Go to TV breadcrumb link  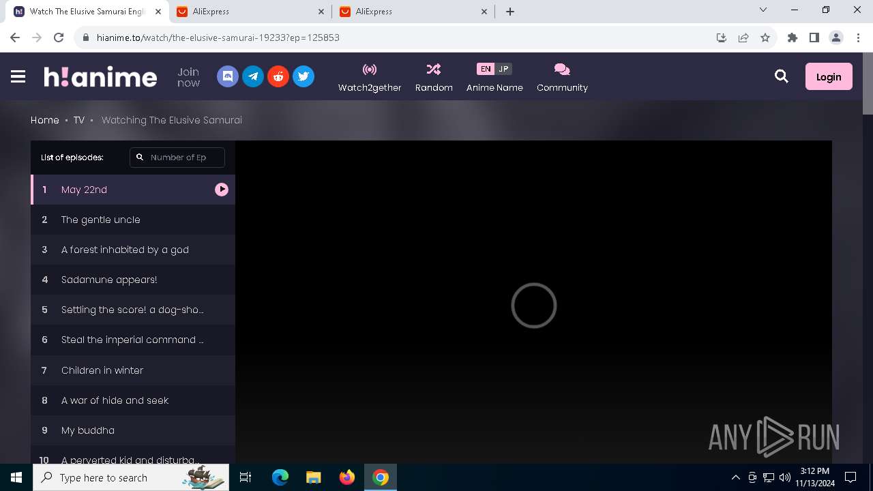tap(79, 120)
